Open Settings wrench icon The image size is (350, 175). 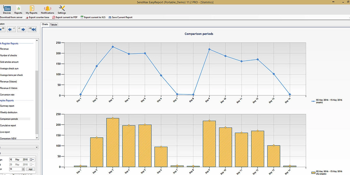tap(62, 9)
